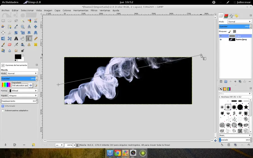The width and height of the screenshot is (253, 158).
Task: Click the Actividades button in top bar
Action: click(10, 2)
